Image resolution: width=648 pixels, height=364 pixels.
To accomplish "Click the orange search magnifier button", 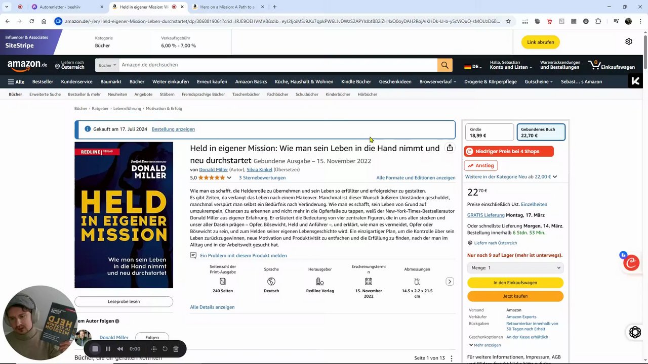I will point(444,65).
